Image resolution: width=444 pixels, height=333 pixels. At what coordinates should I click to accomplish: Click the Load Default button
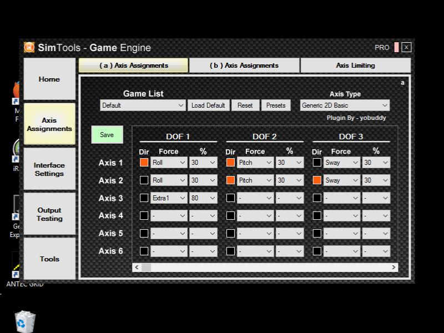[209, 105]
